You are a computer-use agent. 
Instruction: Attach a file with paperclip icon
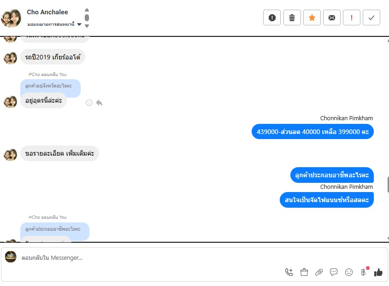point(319,272)
